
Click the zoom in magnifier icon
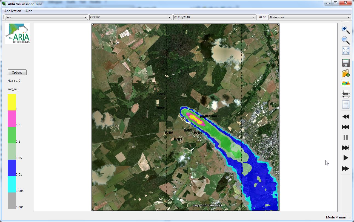point(346,30)
